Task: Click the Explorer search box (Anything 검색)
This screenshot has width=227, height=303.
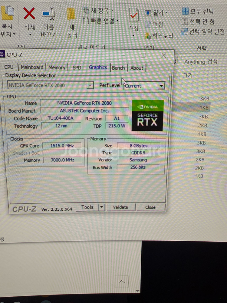Action: click(204, 62)
